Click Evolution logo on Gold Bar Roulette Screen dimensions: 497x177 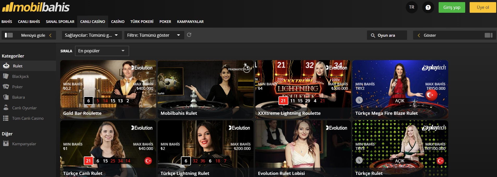(142, 68)
